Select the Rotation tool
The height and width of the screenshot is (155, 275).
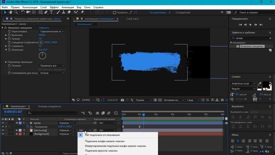click(x=23, y=12)
